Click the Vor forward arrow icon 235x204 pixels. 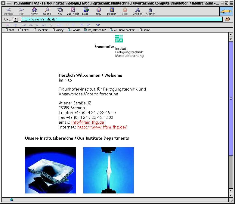tap(21, 10)
